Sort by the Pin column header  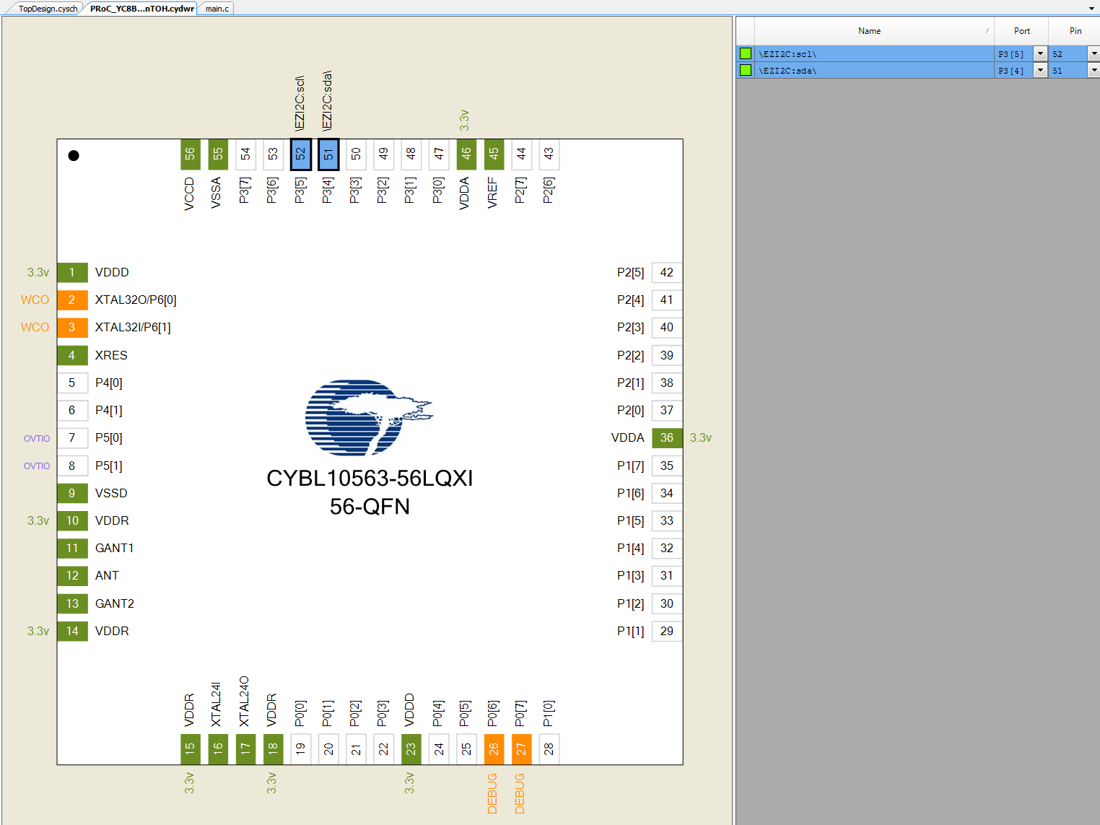tap(1075, 31)
